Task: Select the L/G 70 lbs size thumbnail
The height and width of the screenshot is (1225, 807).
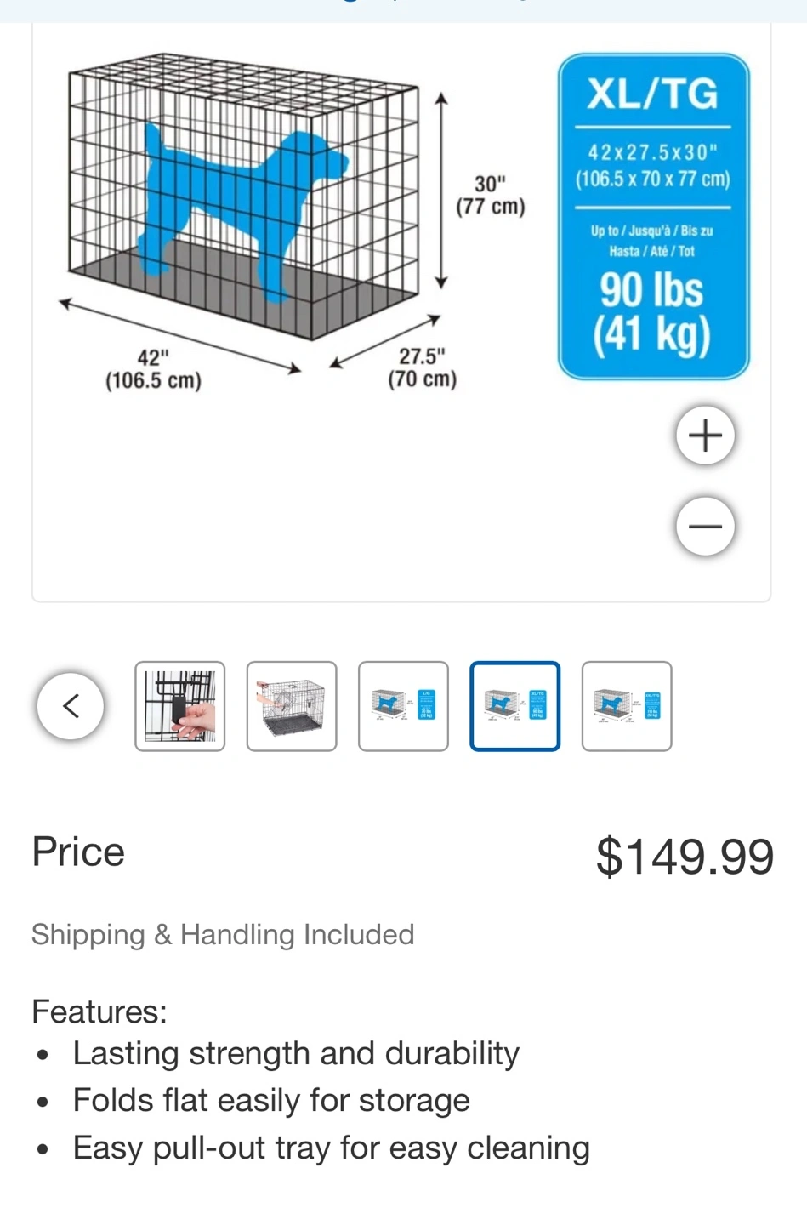Action: pyautogui.click(x=403, y=706)
